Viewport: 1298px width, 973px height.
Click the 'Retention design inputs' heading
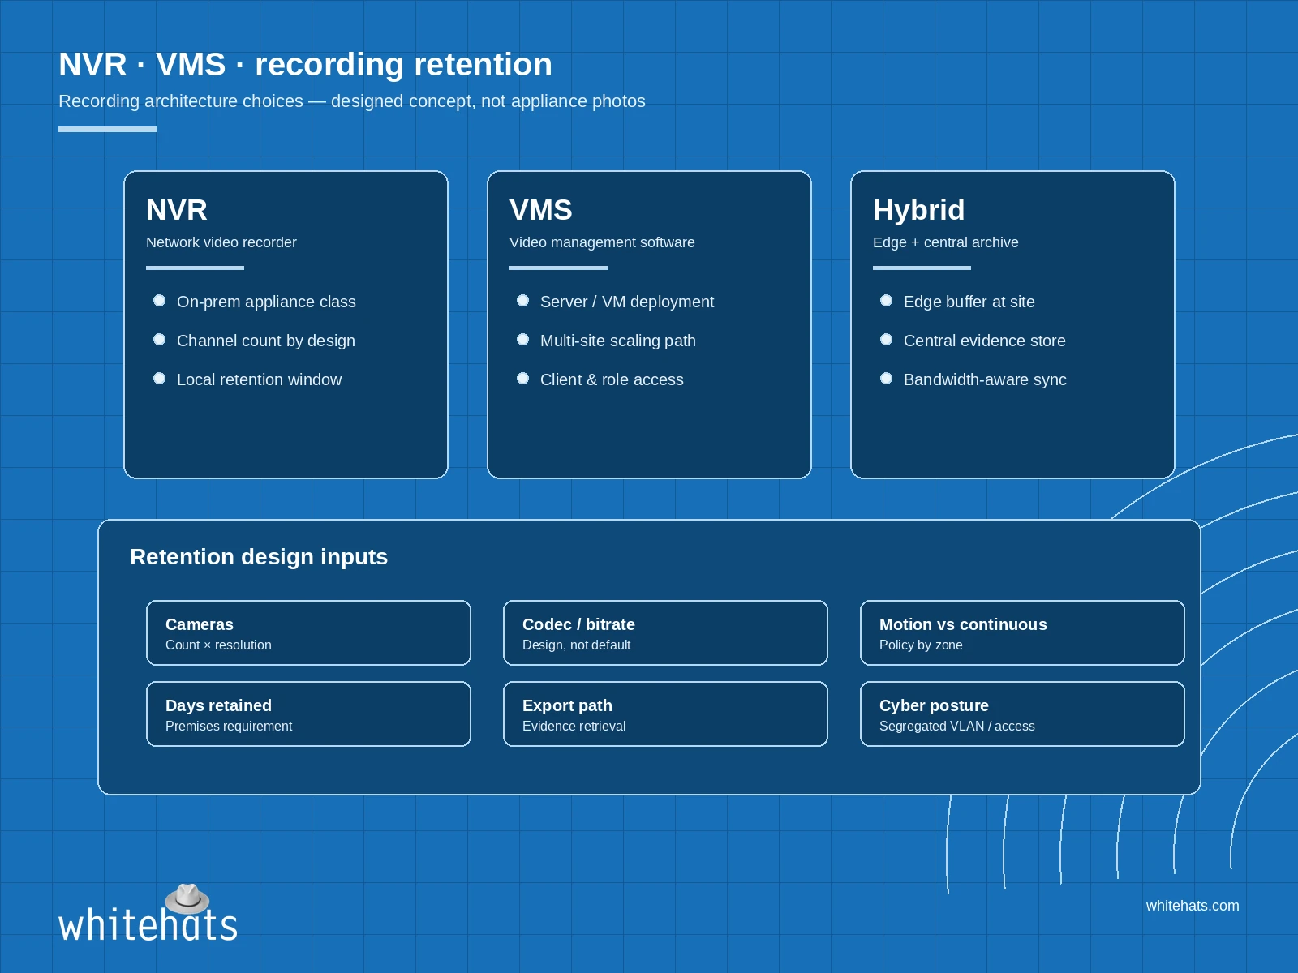coord(259,557)
